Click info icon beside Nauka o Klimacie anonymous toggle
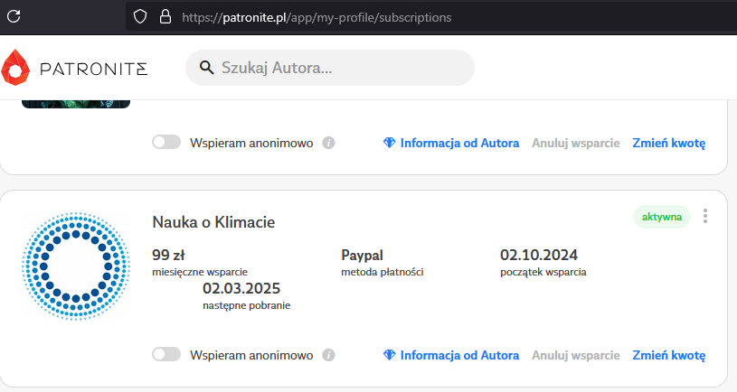The width and height of the screenshot is (737, 392). point(329,355)
